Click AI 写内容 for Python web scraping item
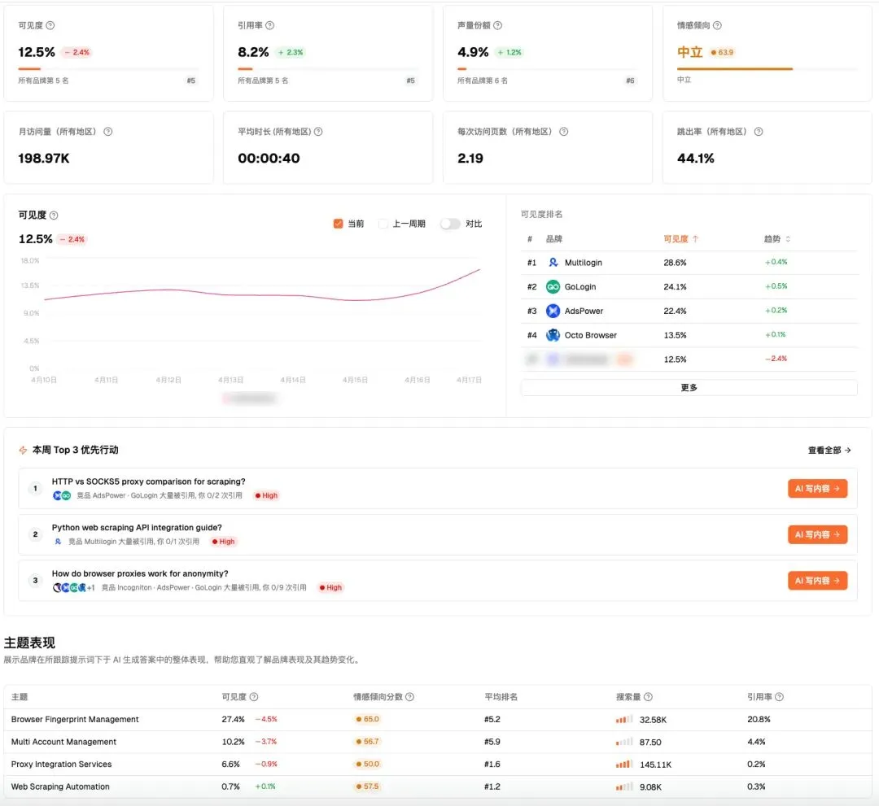The height and width of the screenshot is (806, 879). 817,534
